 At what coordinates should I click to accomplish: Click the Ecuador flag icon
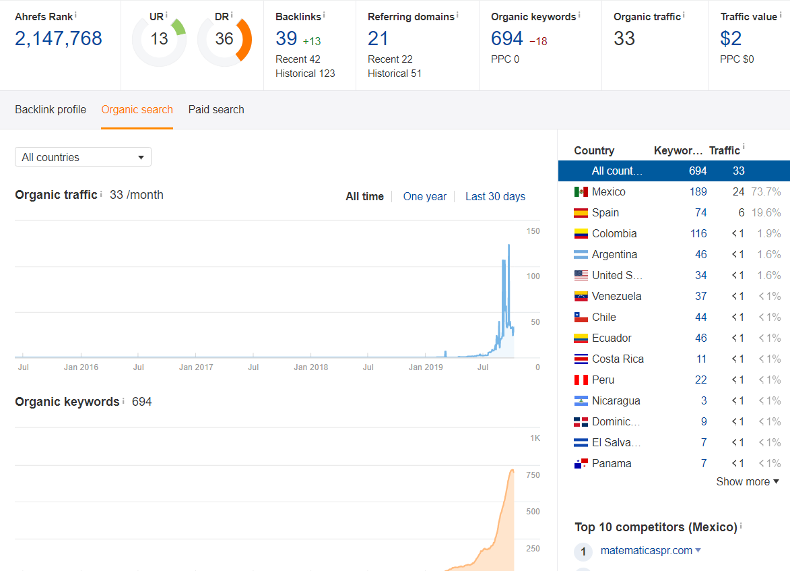pyautogui.click(x=581, y=338)
